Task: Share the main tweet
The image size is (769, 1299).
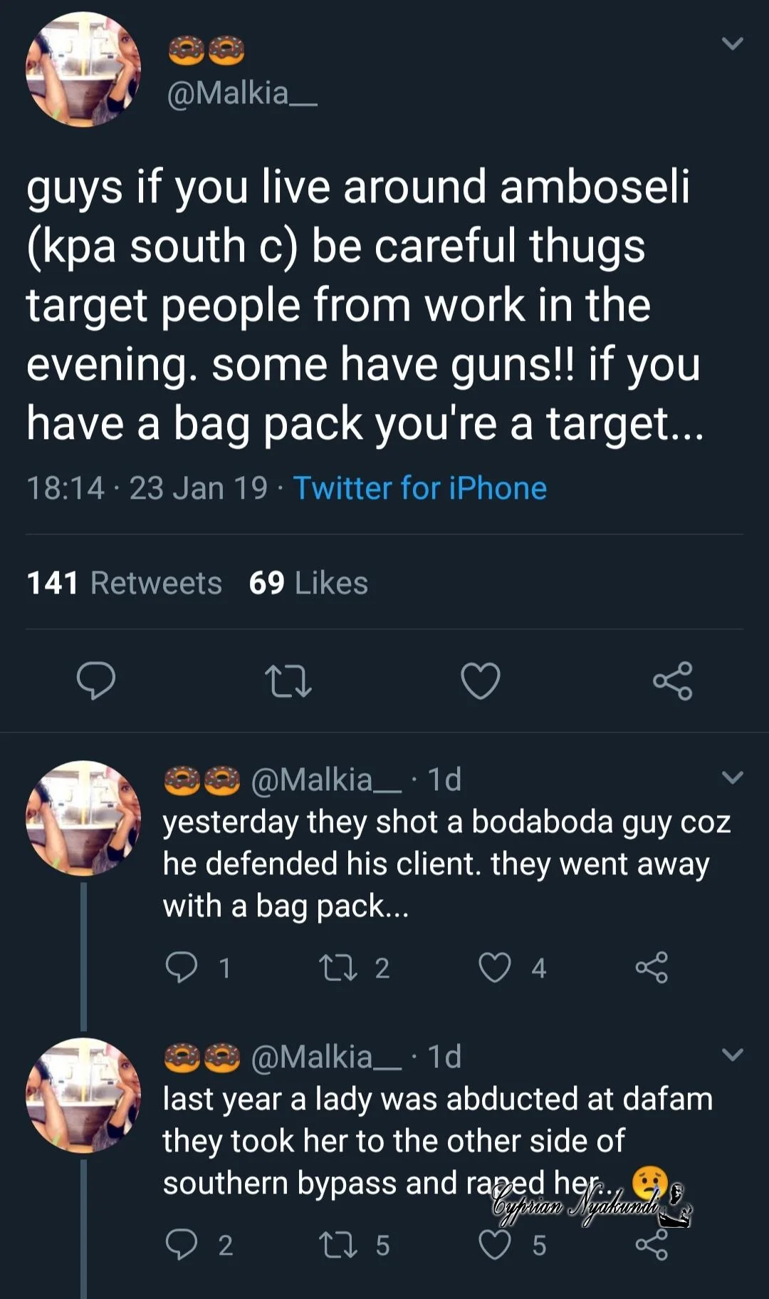Action: [672, 680]
